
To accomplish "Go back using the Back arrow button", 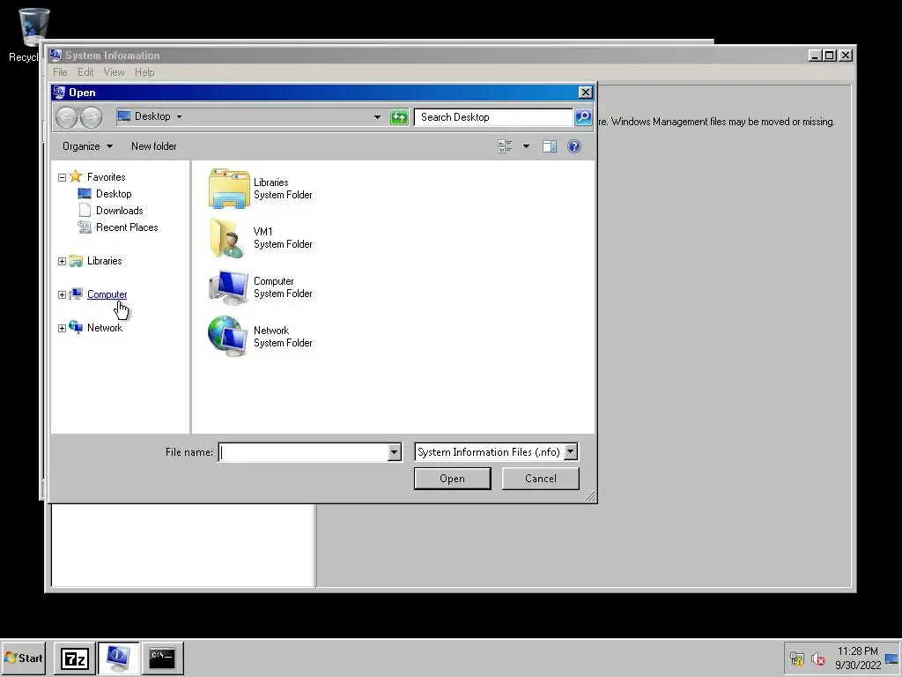I will tap(67, 117).
